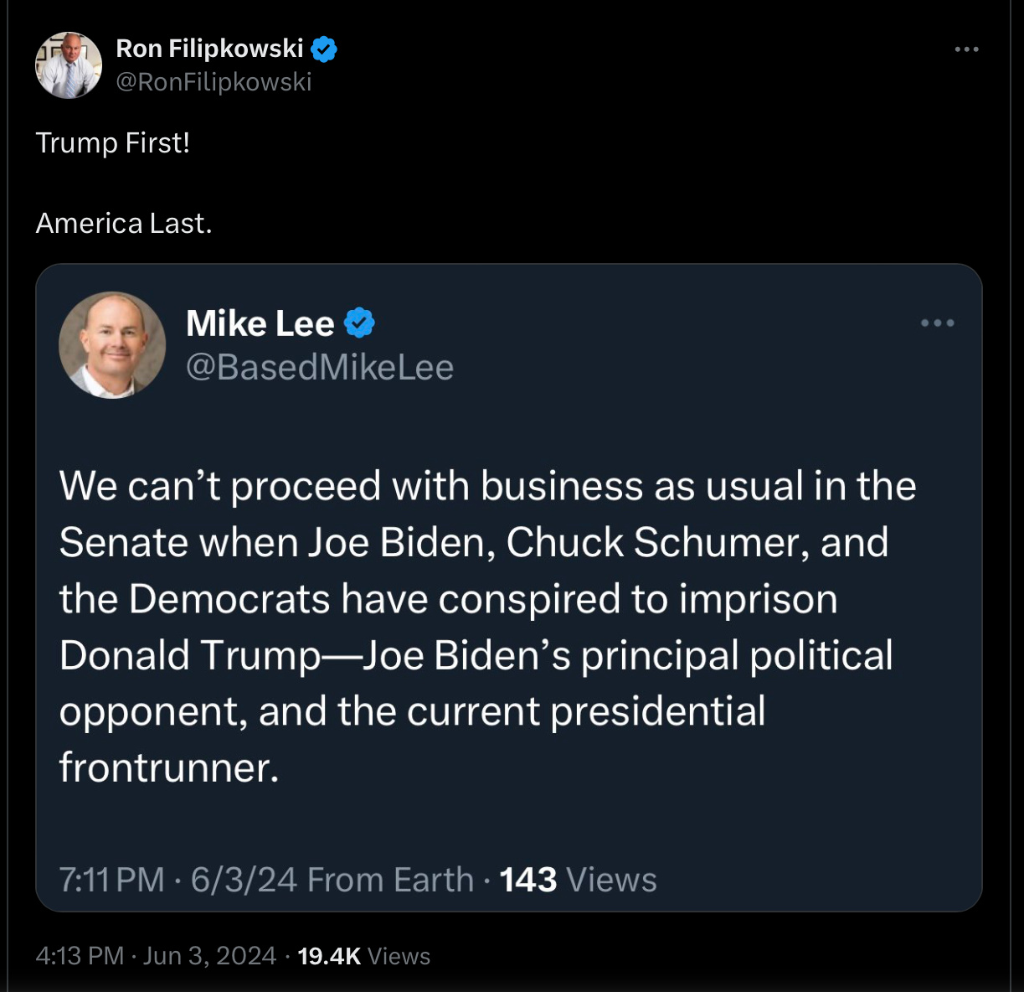Click Mike Lee's profile avatar
The image size is (1024, 992).
point(112,345)
